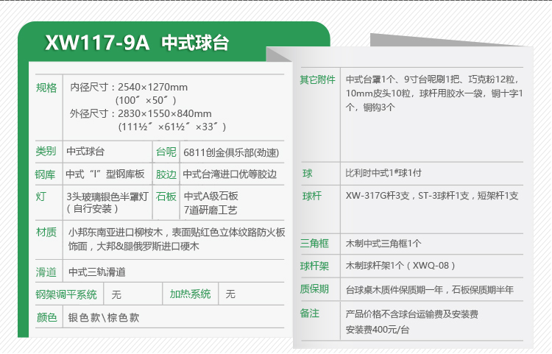Image resolution: width=552 pixels, height=354 pixels.
Task: Click 7道研磨工艺 text
Action: tap(210, 210)
